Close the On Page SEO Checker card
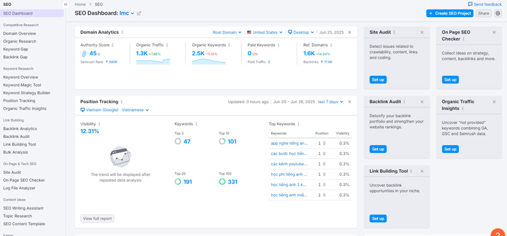This screenshot has height=236, width=507. tap(494, 32)
